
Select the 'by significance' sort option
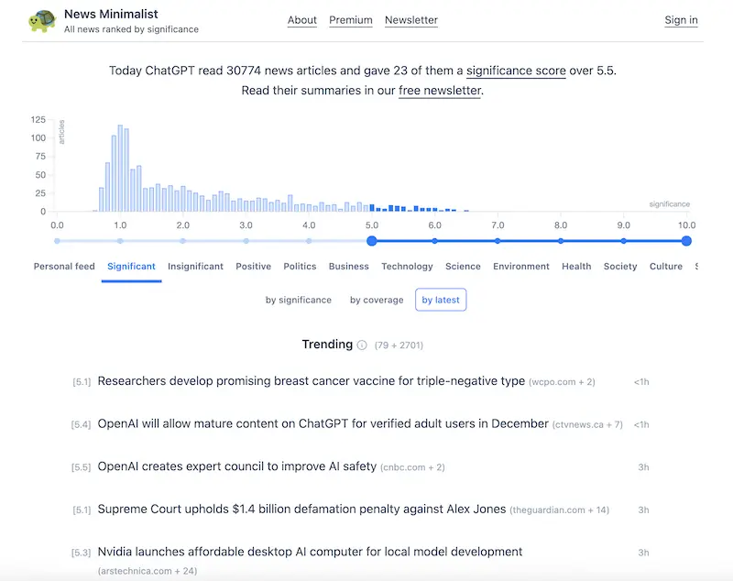click(299, 300)
